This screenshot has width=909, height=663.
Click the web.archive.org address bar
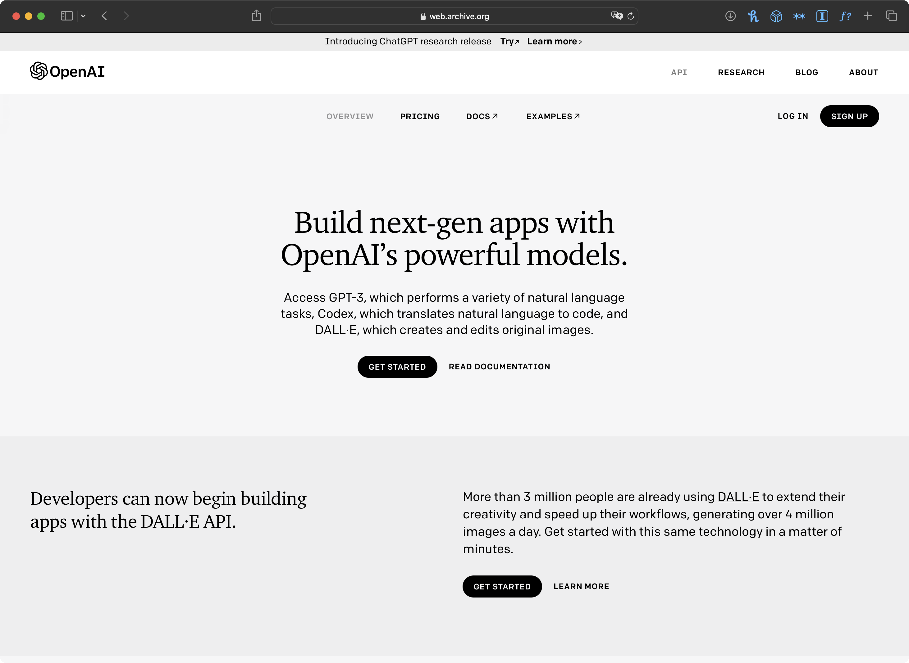coord(454,16)
